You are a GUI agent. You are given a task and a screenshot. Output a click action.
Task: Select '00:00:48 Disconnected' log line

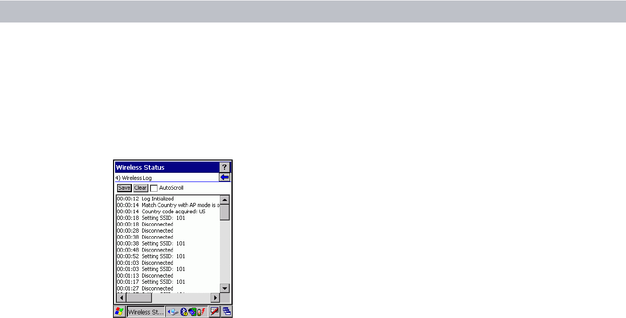point(145,249)
